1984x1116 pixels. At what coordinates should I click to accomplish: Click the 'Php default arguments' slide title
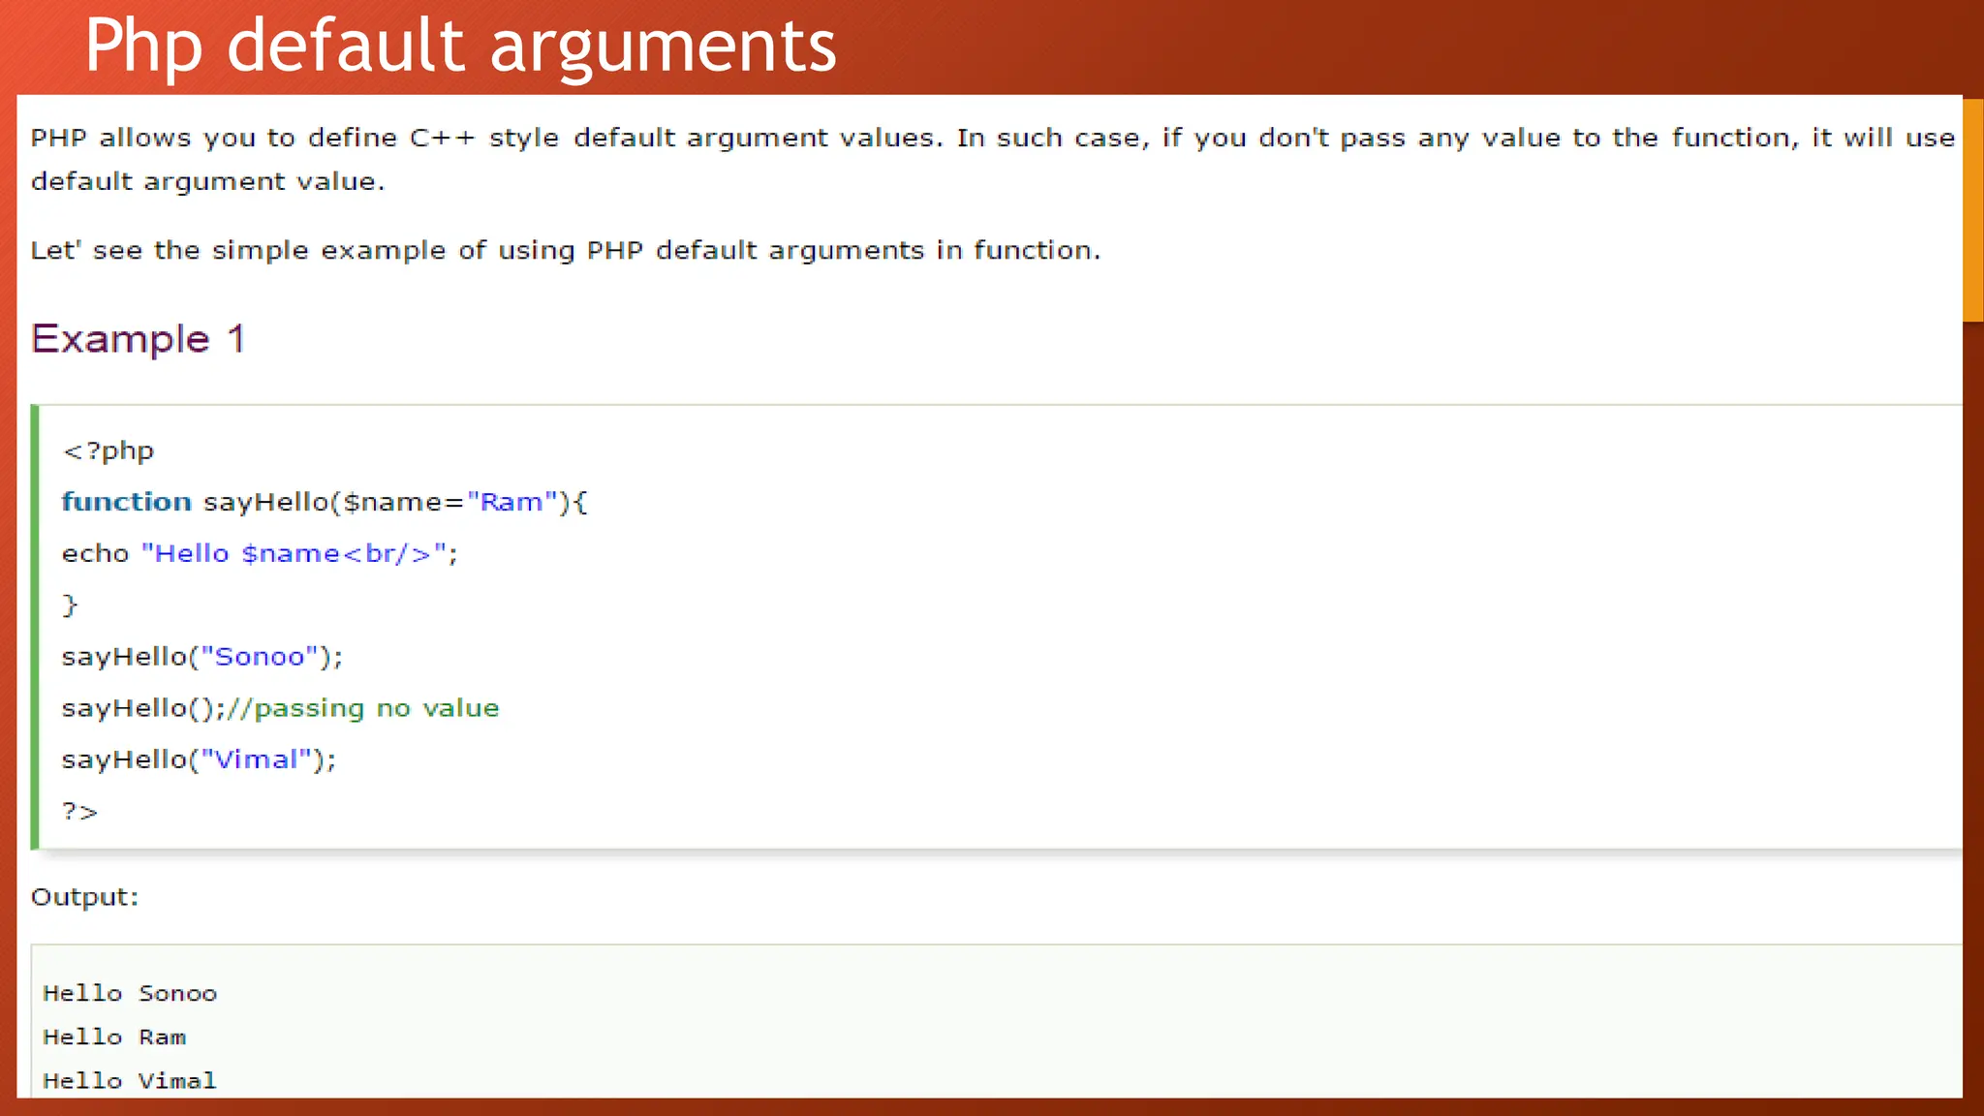460,46
